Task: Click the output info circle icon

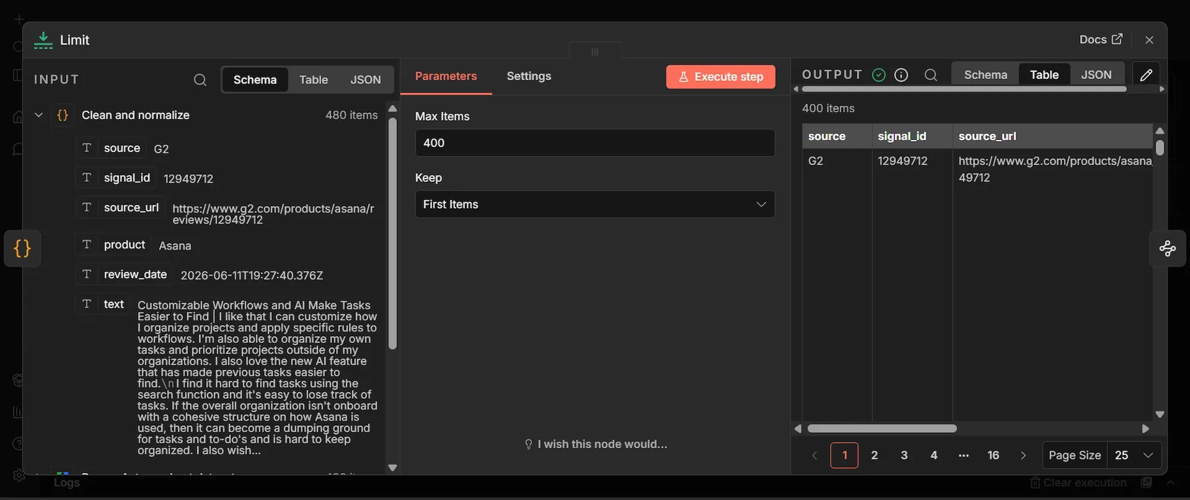Action: [x=901, y=75]
